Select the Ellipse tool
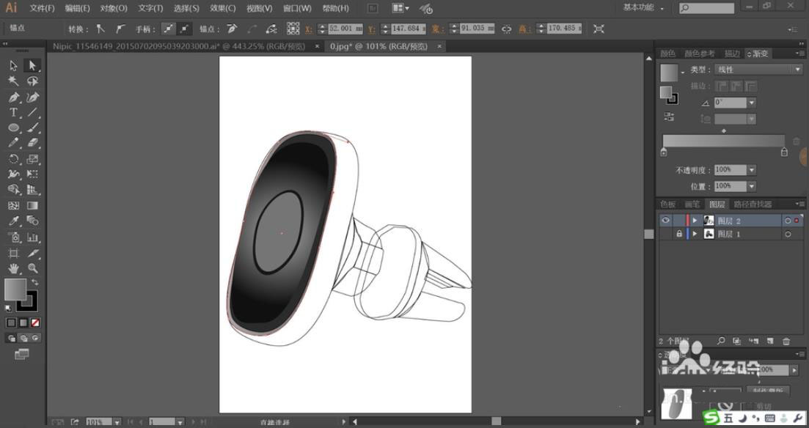The width and height of the screenshot is (809, 428). click(x=13, y=128)
